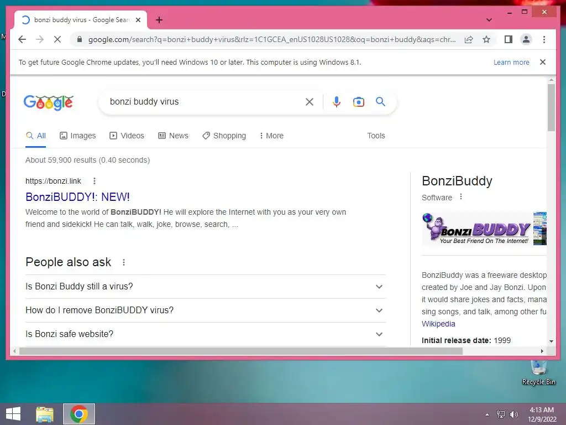This screenshot has height=425, width=566.
Task: Search by image with the camera icon
Action: [358, 102]
